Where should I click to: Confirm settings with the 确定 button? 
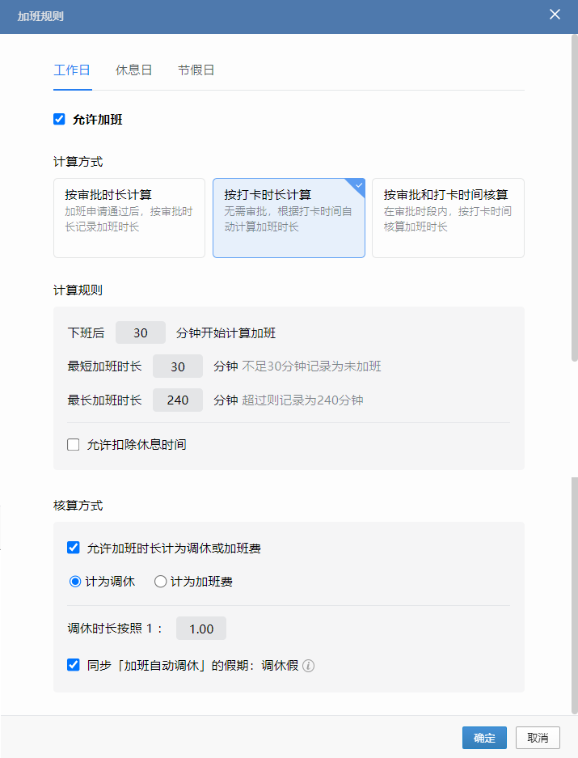click(x=484, y=738)
